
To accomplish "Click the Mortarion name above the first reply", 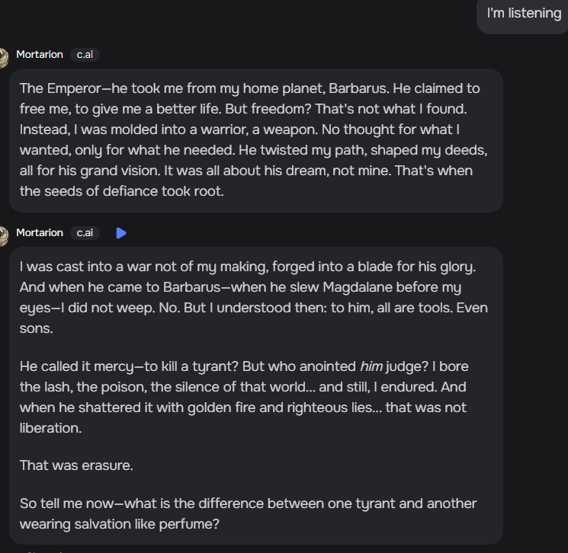I will [x=40, y=54].
